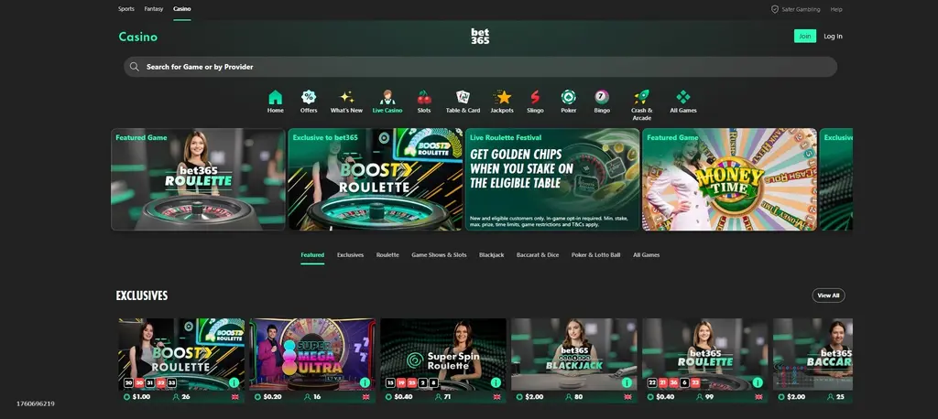The image size is (938, 419).
Task: Open the Live Roulette Festival banner
Action: (552, 179)
